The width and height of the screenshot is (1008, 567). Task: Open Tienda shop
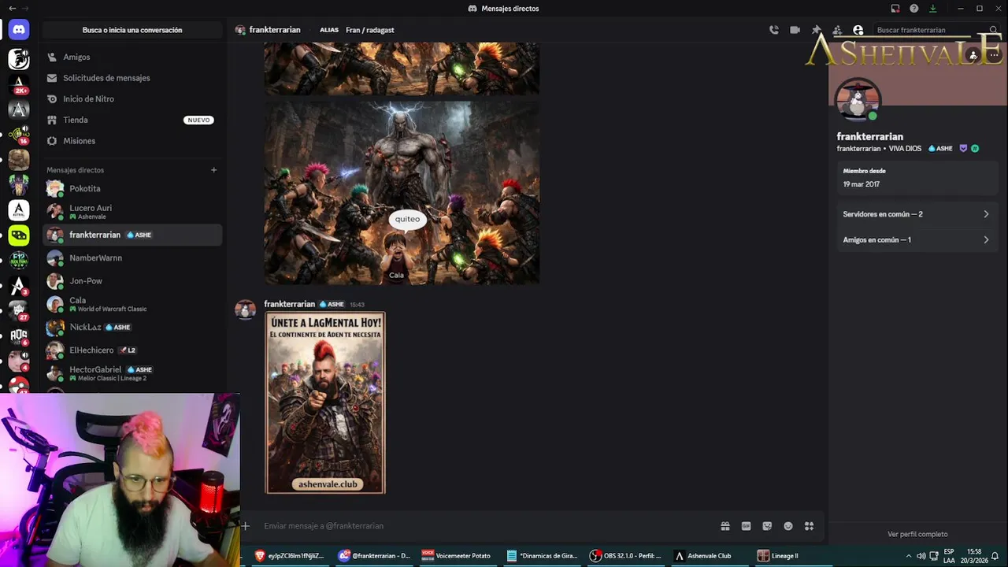point(132,120)
